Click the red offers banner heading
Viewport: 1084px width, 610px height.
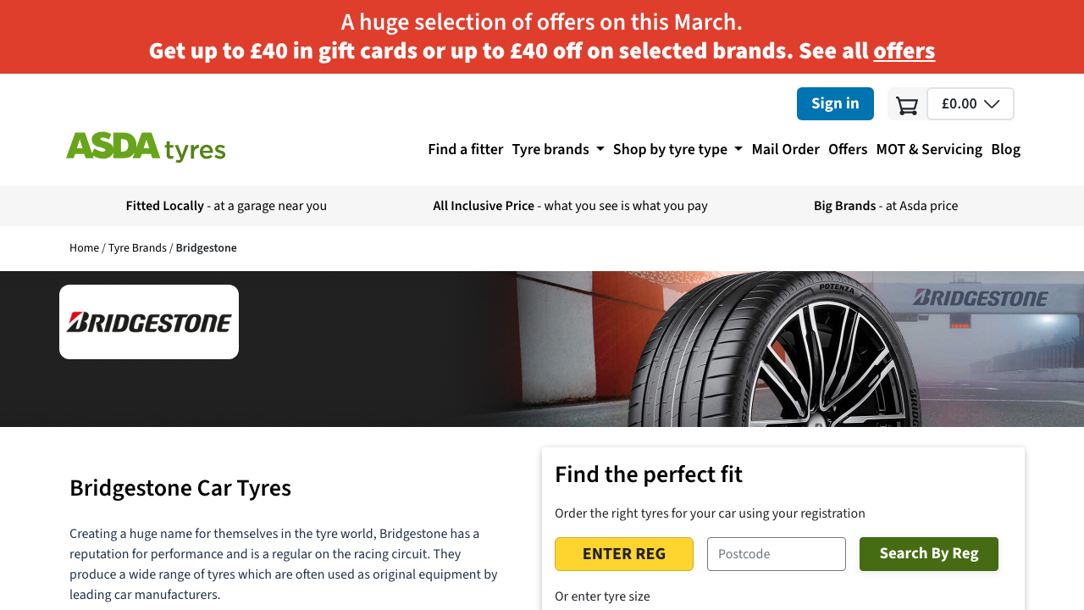pyautogui.click(x=542, y=21)
